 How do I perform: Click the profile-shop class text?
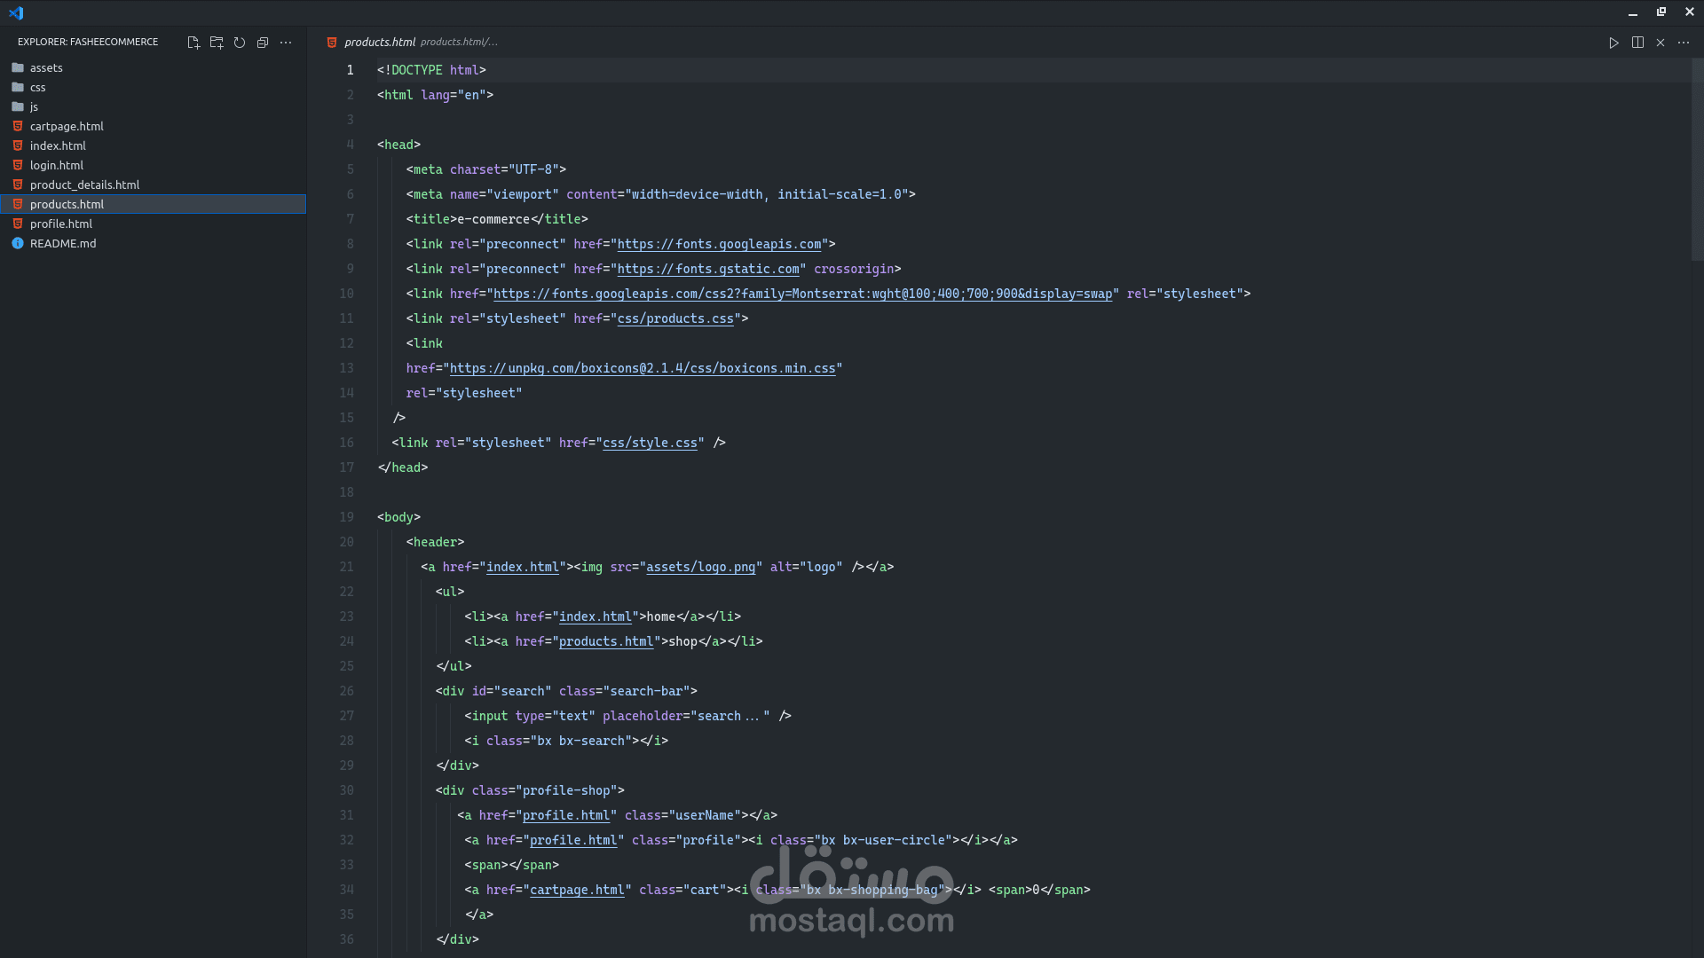[x=566, y=790]
